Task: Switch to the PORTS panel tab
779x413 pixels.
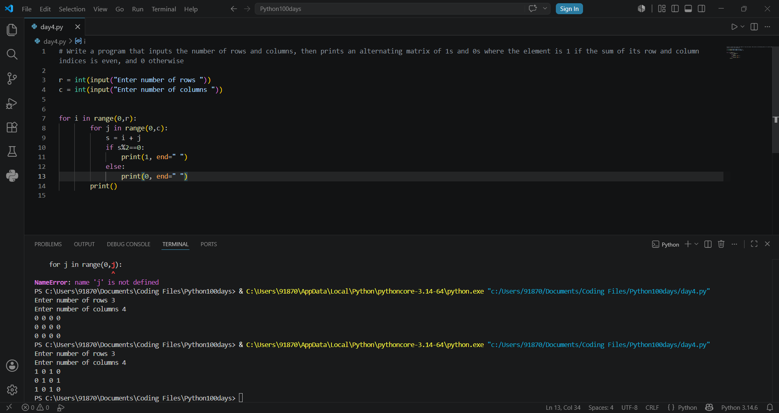Action: pyautogui.click(x=209, y=244)
